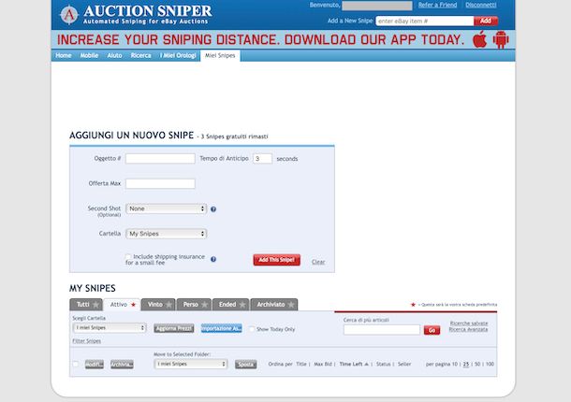This screenshot has height=402, width=571.
Task: Click the Clear link
Action: click(x=318, y=262)
